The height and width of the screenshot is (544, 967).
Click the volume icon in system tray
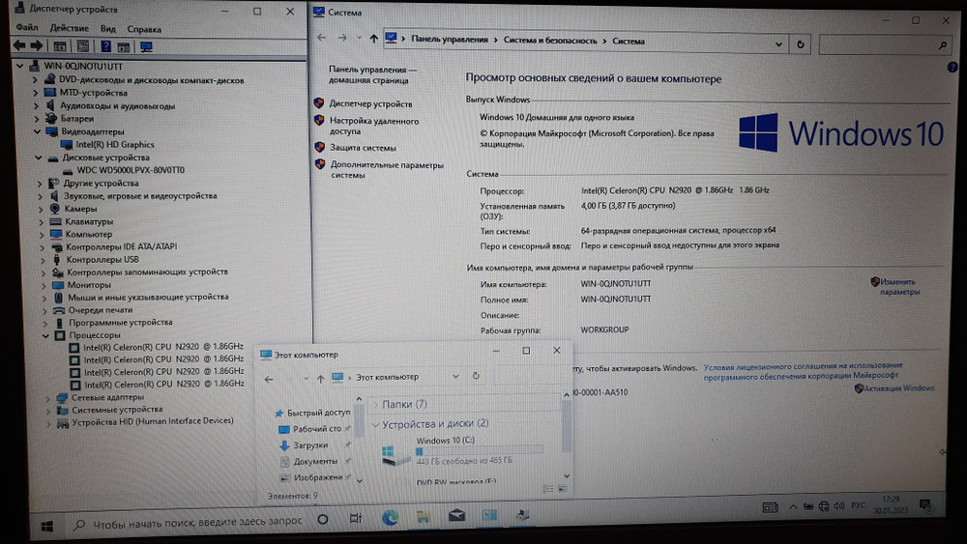(x=838, y=505)
